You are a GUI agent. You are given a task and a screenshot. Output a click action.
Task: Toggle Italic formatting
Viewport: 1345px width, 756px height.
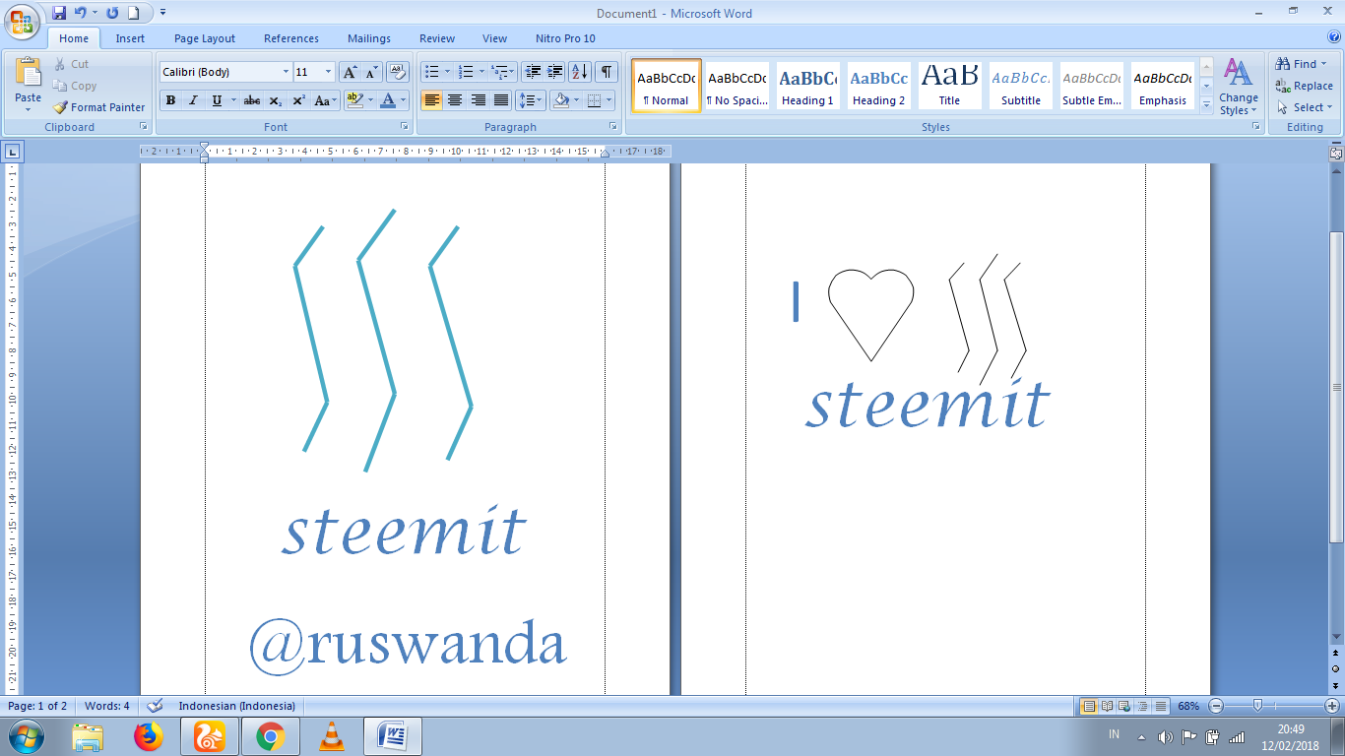pyautogui.click(x=193, y=100)
